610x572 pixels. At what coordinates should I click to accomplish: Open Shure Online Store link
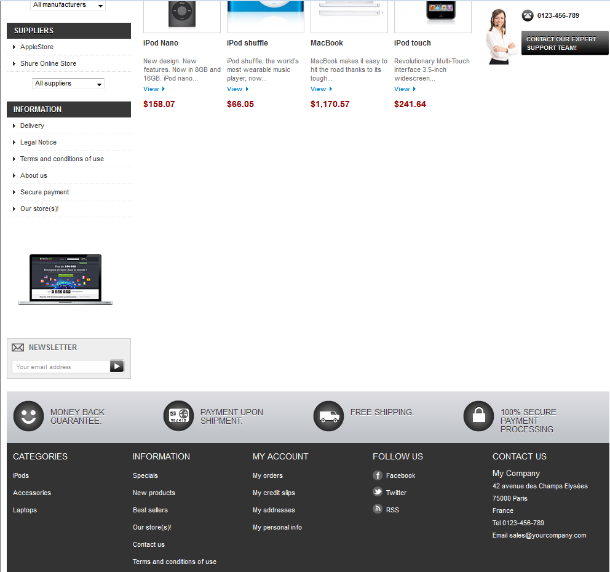[48, 63]
